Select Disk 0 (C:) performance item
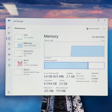The width and height of the screenshot is (112, 112). (x=27, y=53)
